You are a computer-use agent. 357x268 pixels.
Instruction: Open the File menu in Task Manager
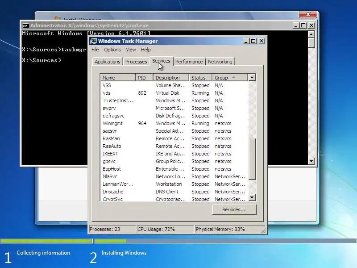(x=95, y=50)
